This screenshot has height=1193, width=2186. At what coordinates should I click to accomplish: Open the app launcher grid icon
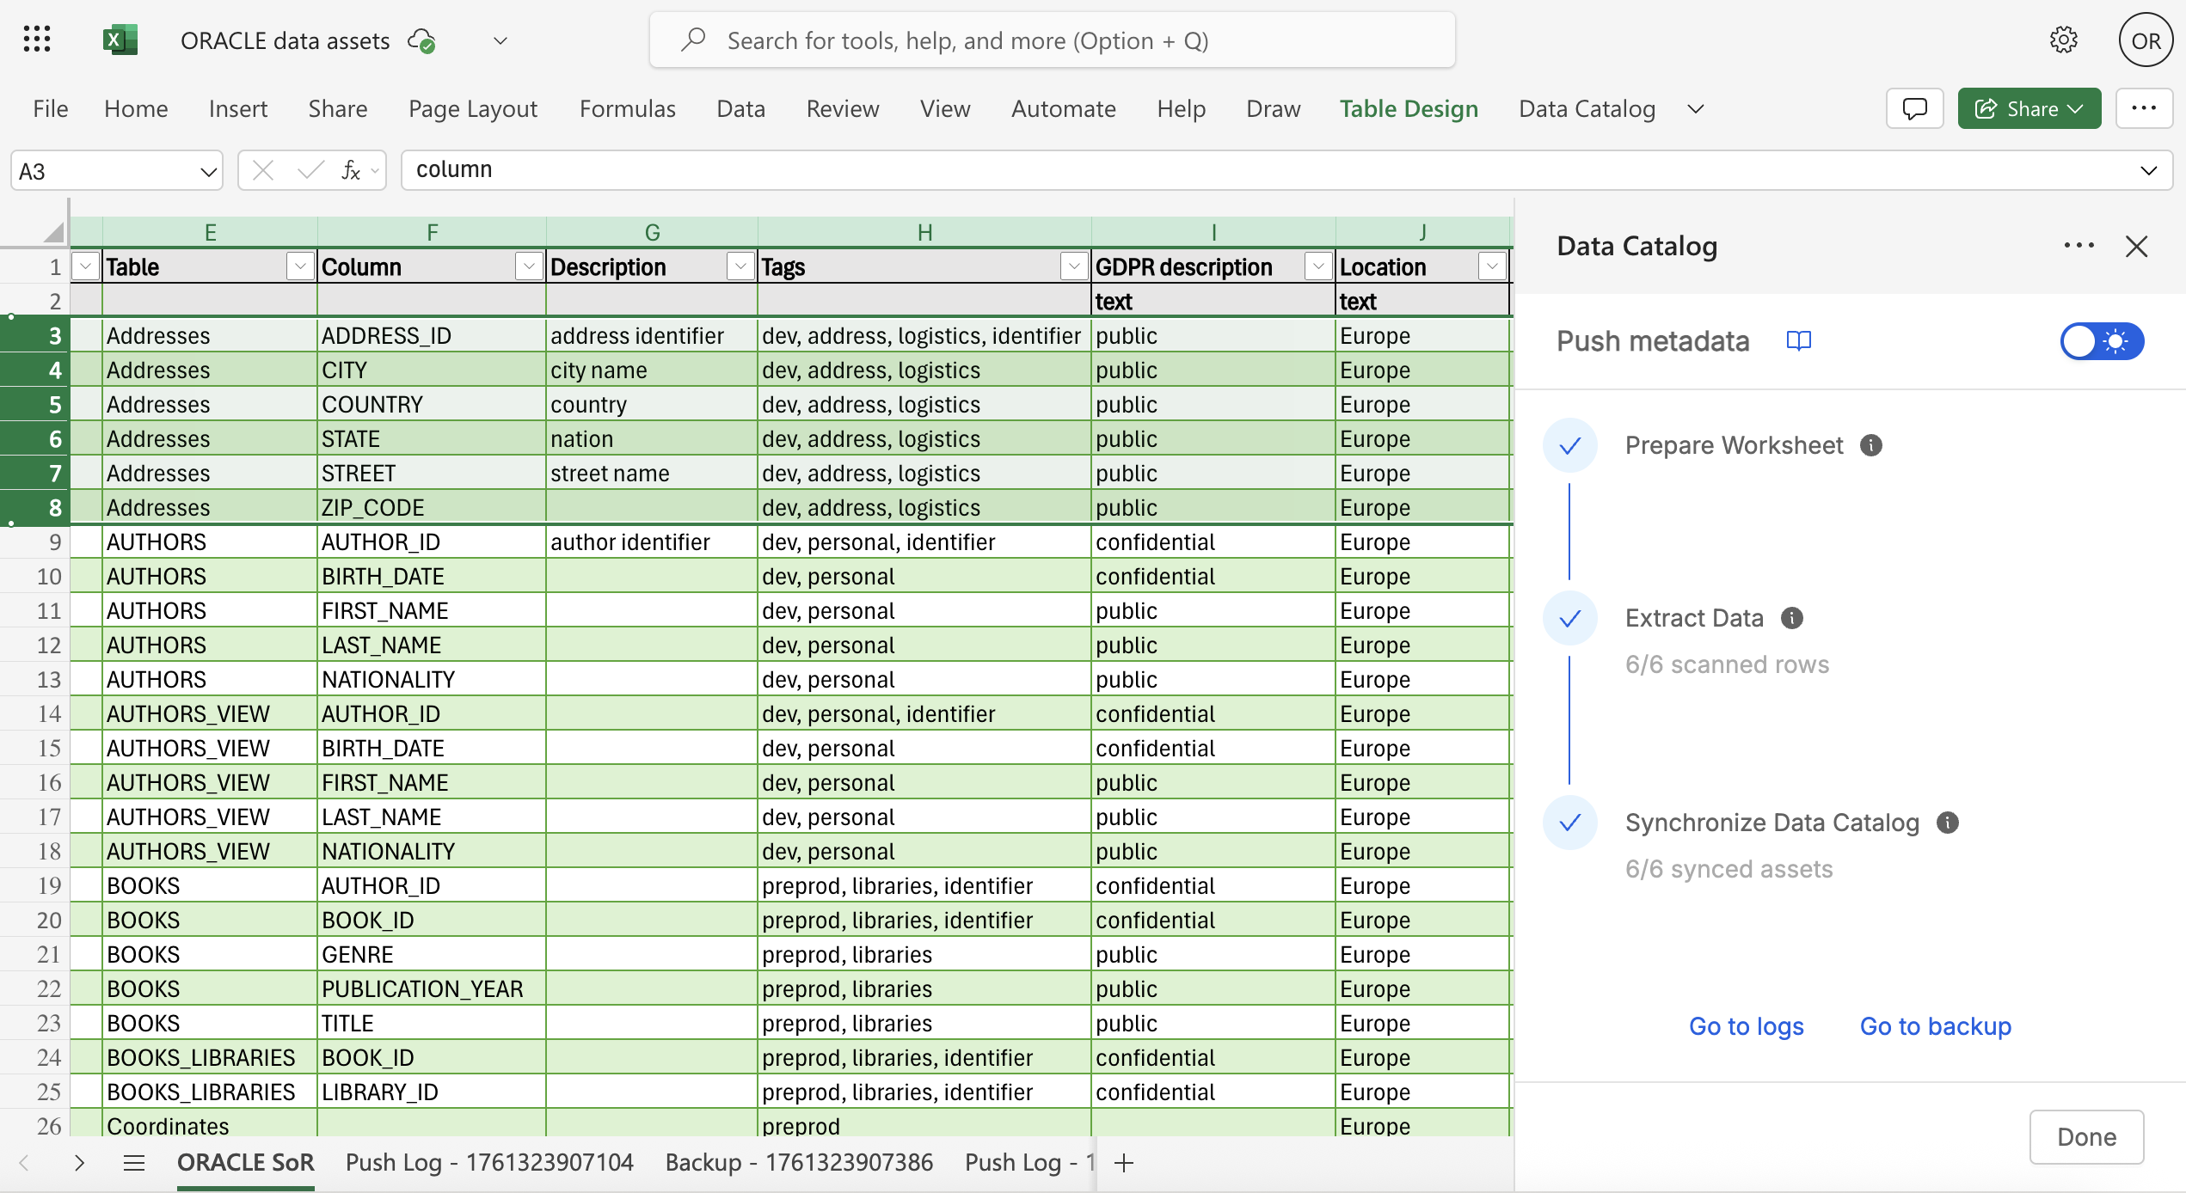(x=37, y=40)
